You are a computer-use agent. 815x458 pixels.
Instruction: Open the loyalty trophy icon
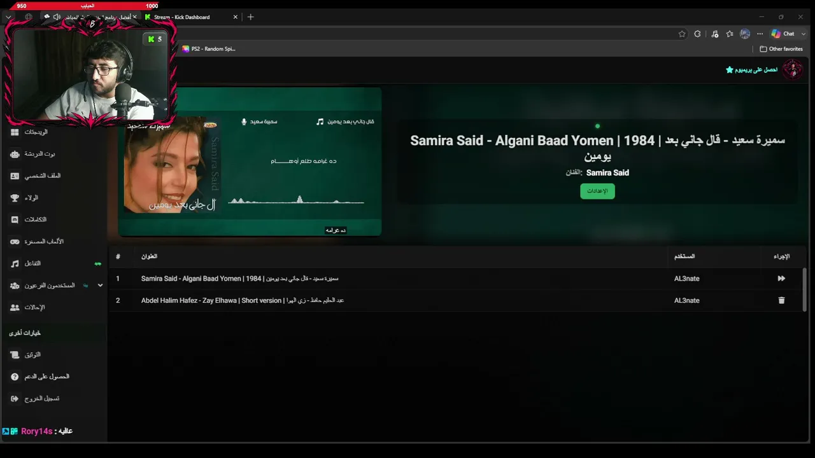pos(15,198)
